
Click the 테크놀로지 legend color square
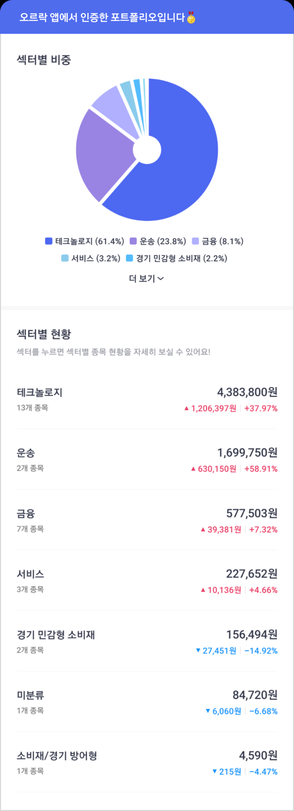pyautogui.click(x=49, y=241)
